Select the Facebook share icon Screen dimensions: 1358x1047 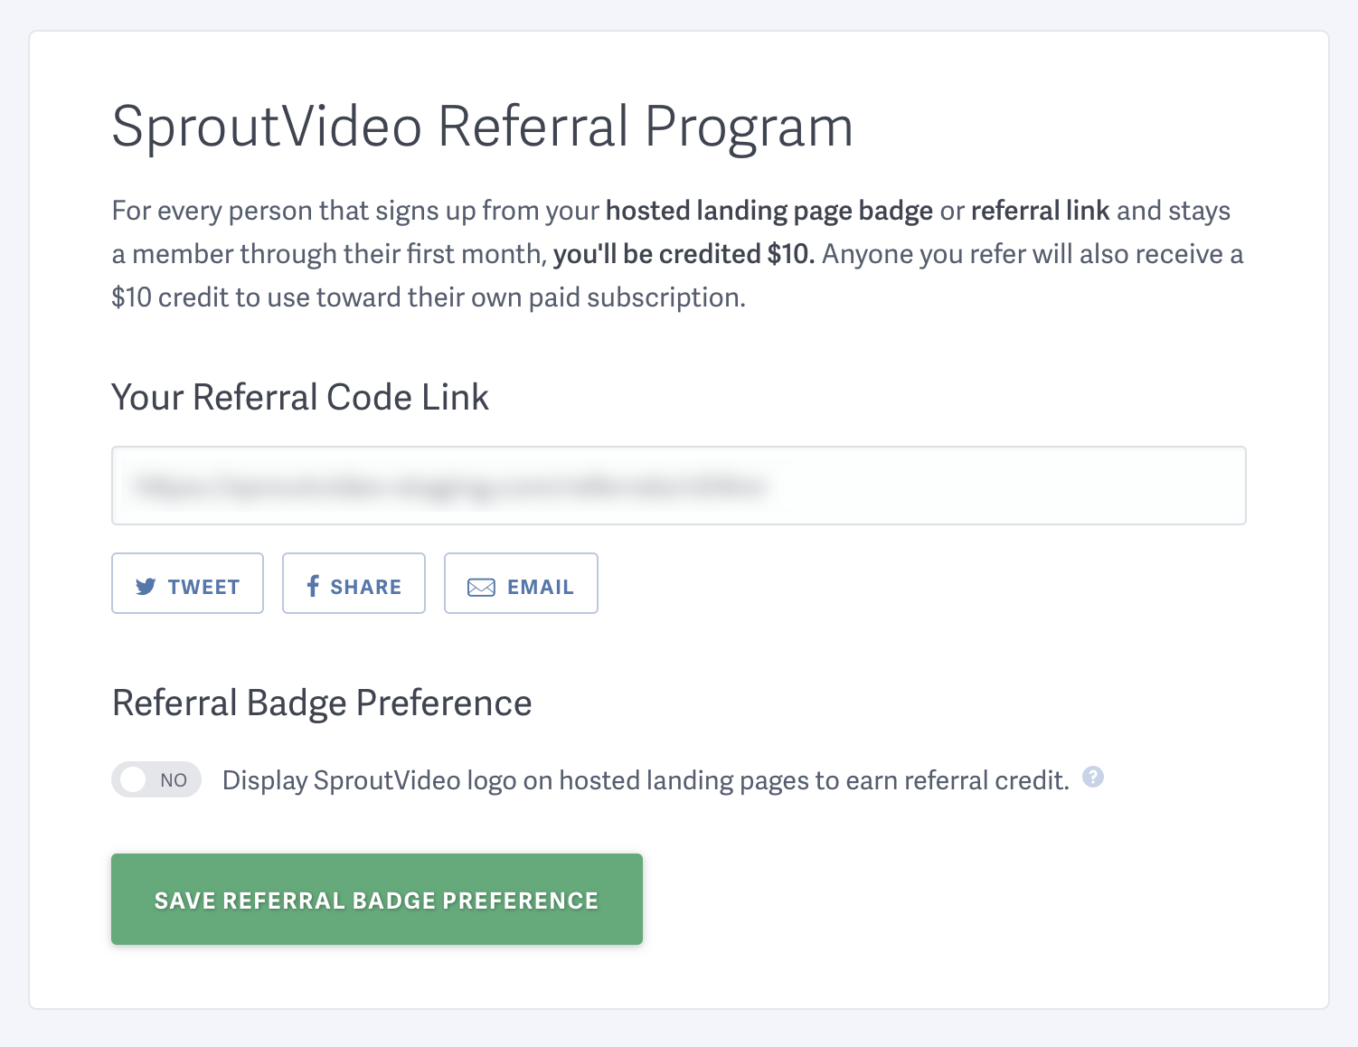[314, 585]
